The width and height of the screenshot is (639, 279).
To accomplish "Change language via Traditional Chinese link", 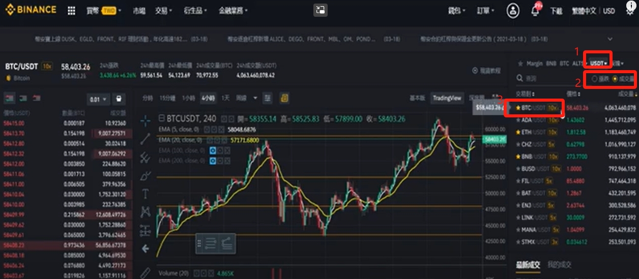I will 585,11.
